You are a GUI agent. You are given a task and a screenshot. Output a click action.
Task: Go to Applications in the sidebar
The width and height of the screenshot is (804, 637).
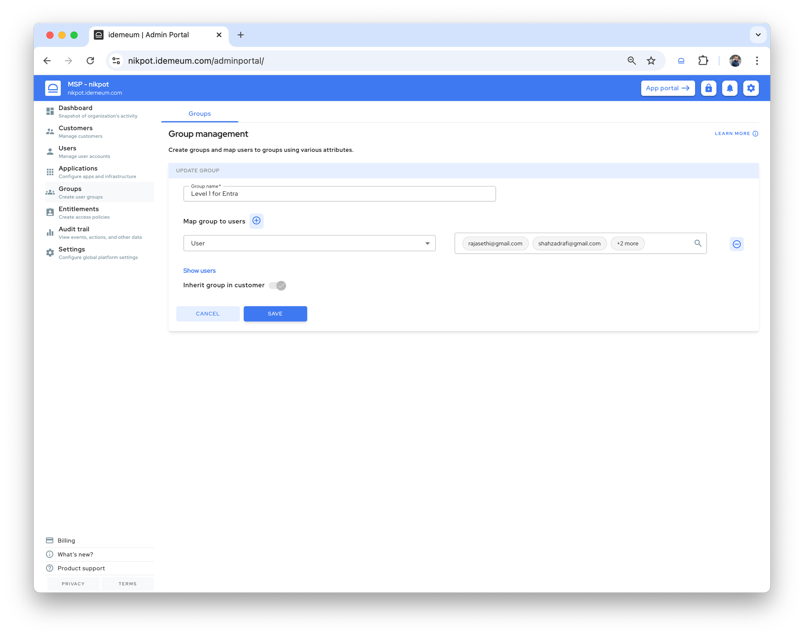click(99, 172)
